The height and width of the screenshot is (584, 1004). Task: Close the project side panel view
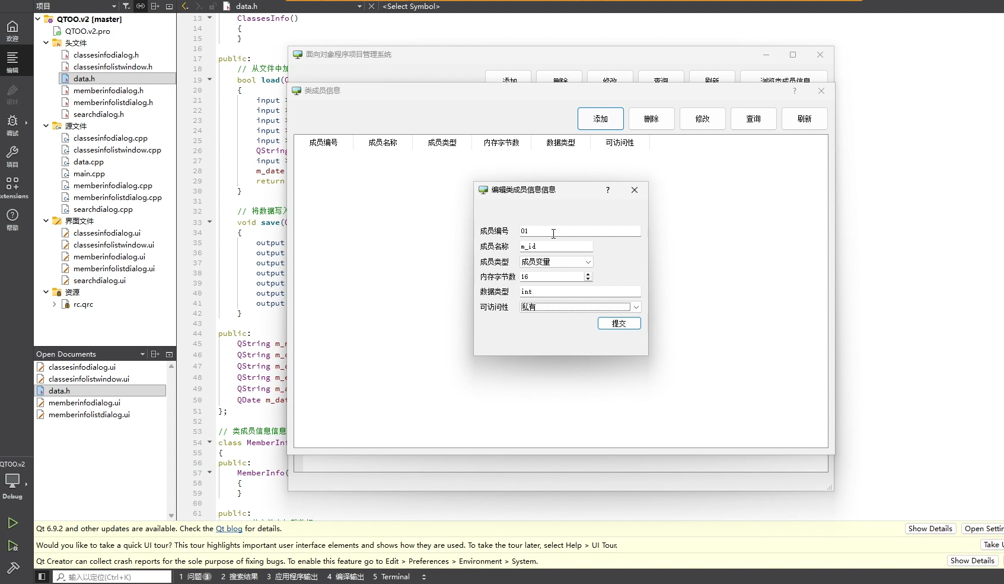169,6
